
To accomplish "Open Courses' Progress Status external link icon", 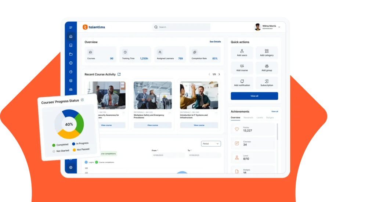I will 82,100.
